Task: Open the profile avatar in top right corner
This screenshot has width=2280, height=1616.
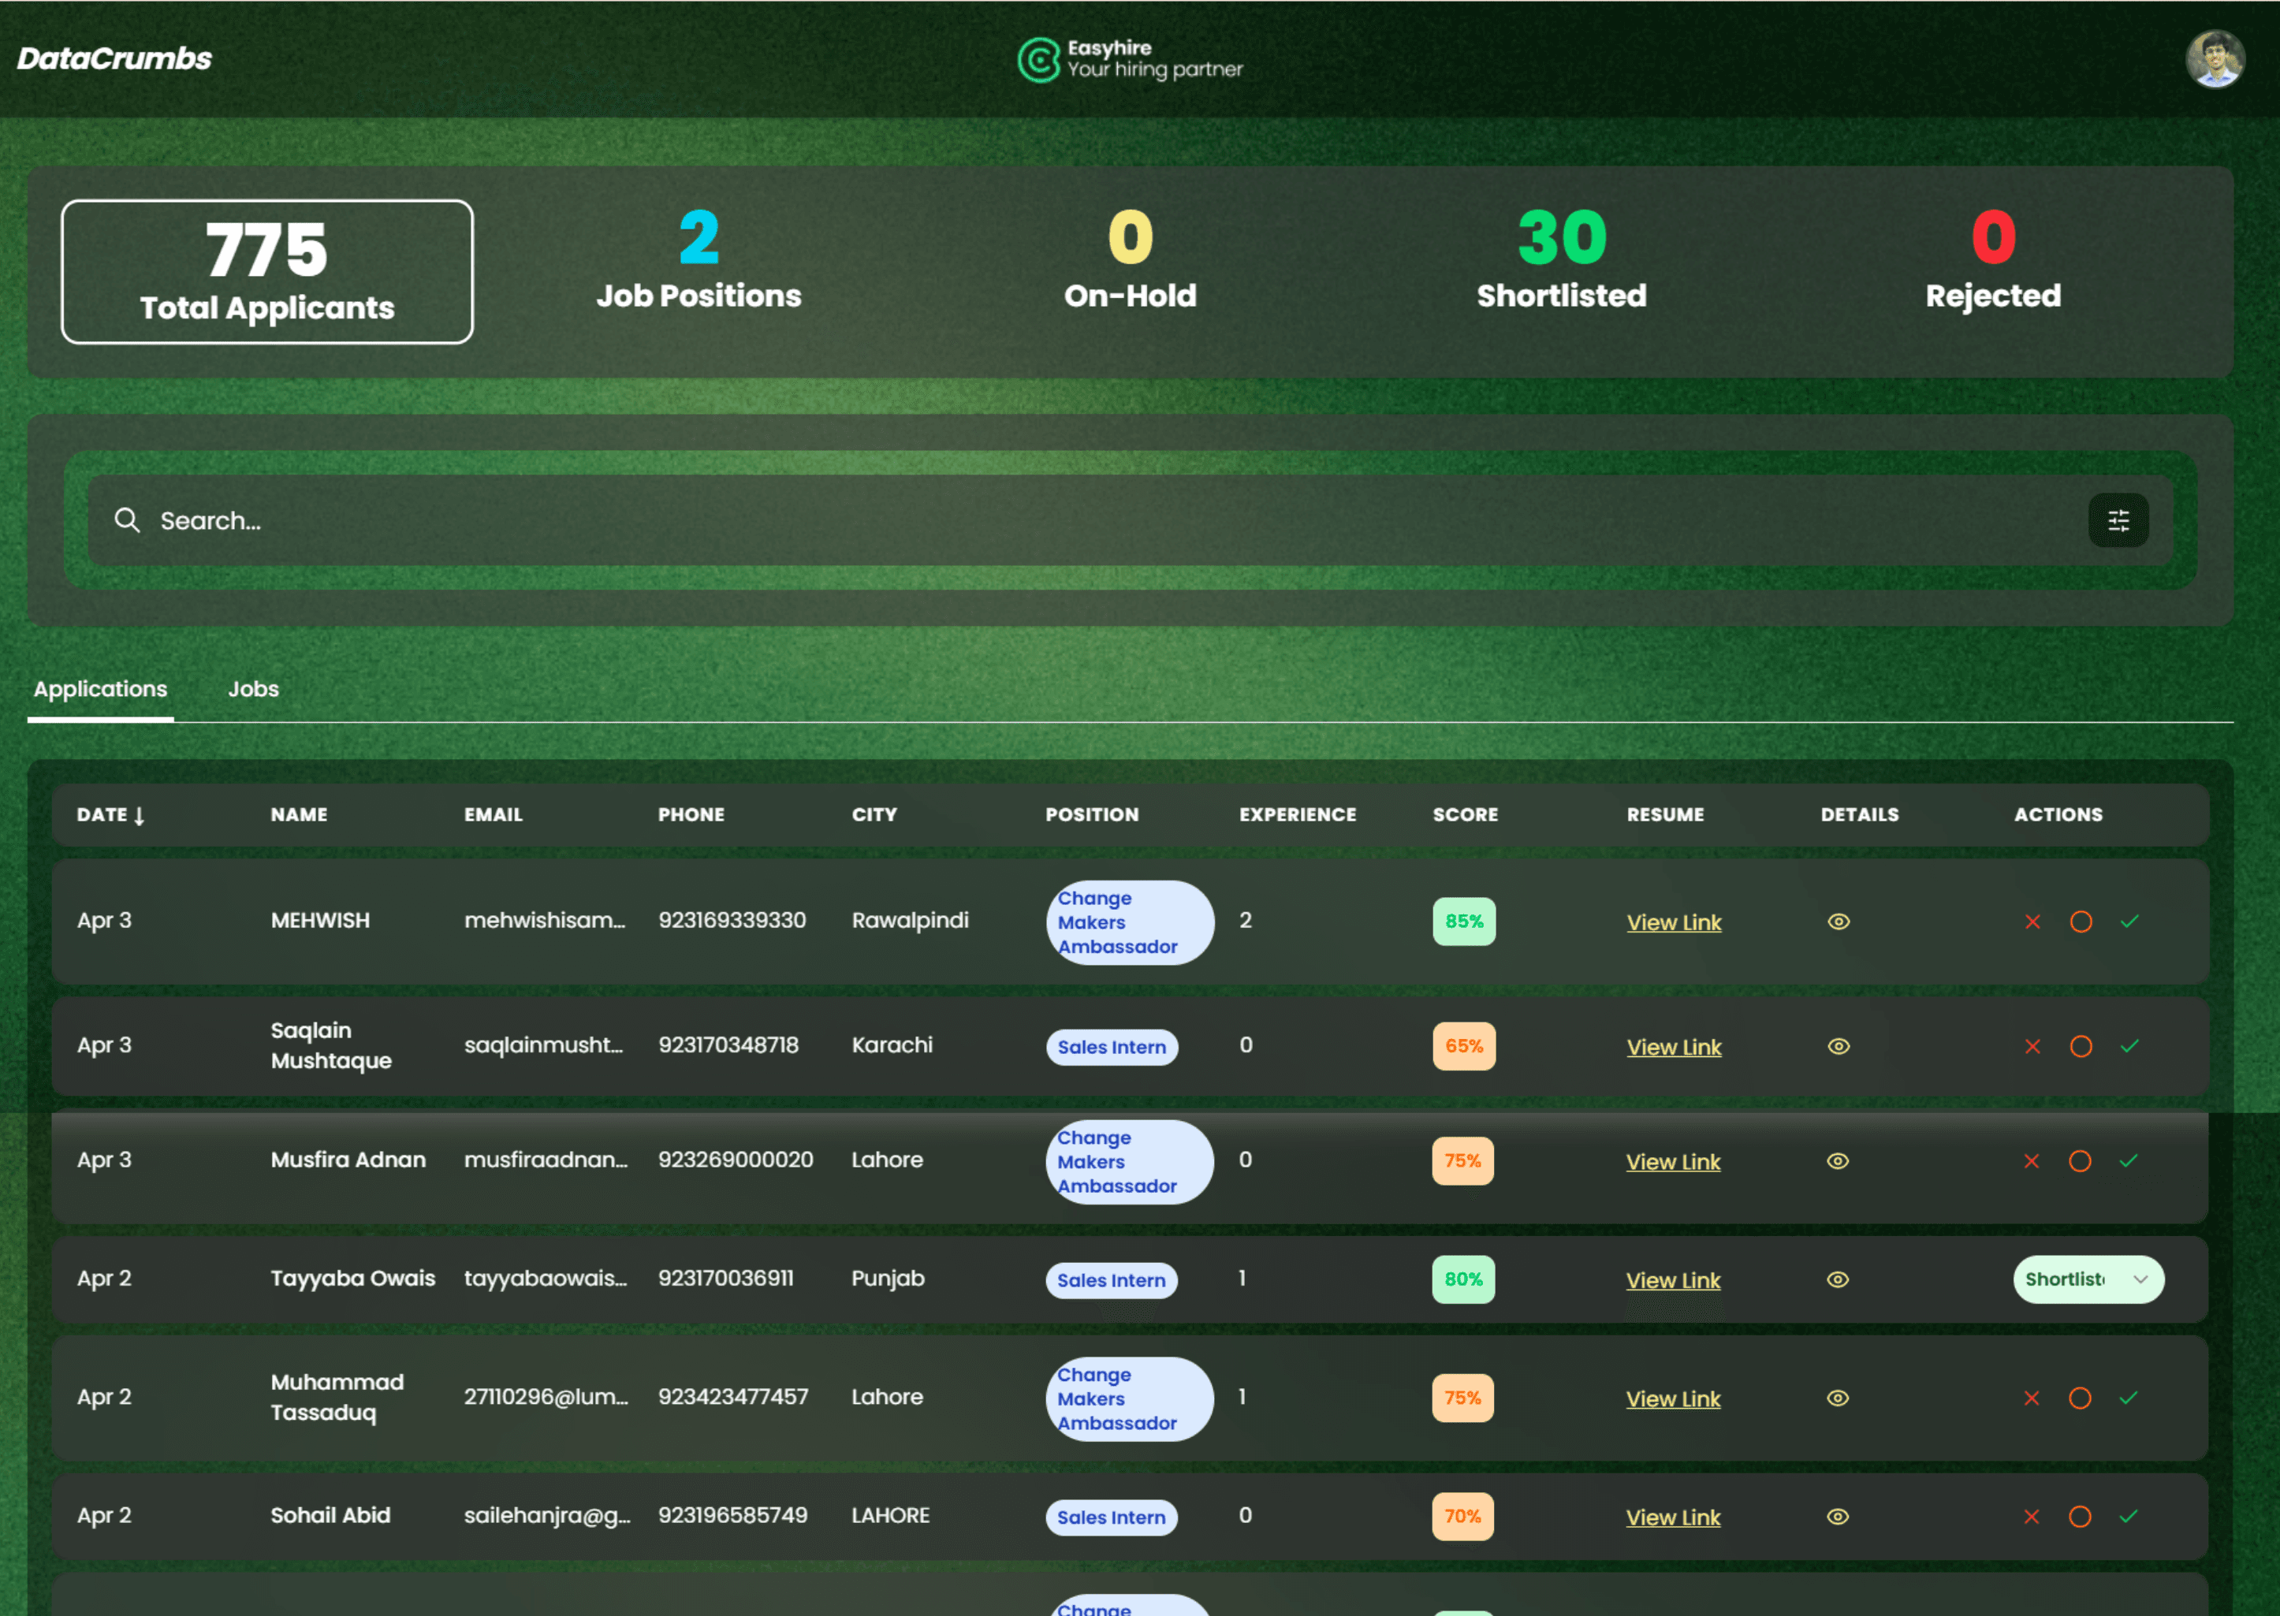Action: [2216, 60]
